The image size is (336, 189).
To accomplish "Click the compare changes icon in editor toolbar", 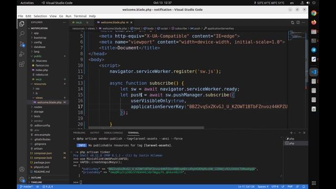I will 292,23.
